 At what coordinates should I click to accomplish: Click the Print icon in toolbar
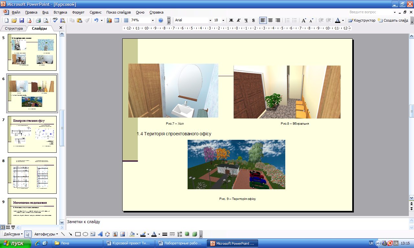pos(38,20)
